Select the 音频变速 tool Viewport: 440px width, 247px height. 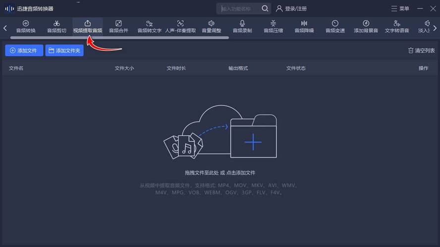335,27
